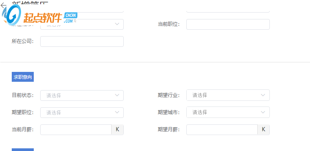Click the chevron arrow in 期望行业 selector

[x=263, y=95]
